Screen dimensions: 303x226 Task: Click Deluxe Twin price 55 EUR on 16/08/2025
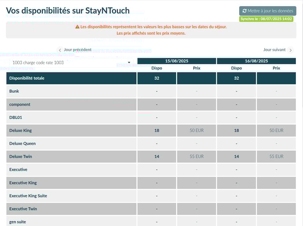click(276, 157)
